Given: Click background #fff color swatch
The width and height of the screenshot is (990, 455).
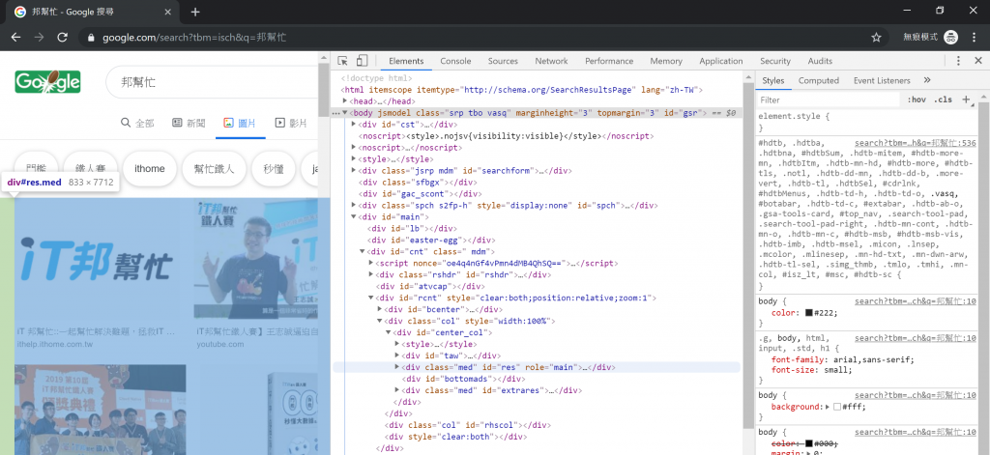Looking at the screenshot, I should click(837, 407).
